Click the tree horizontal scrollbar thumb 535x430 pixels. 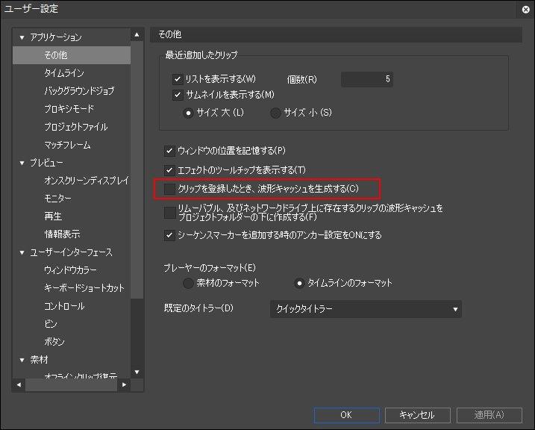tap(72, 385)
